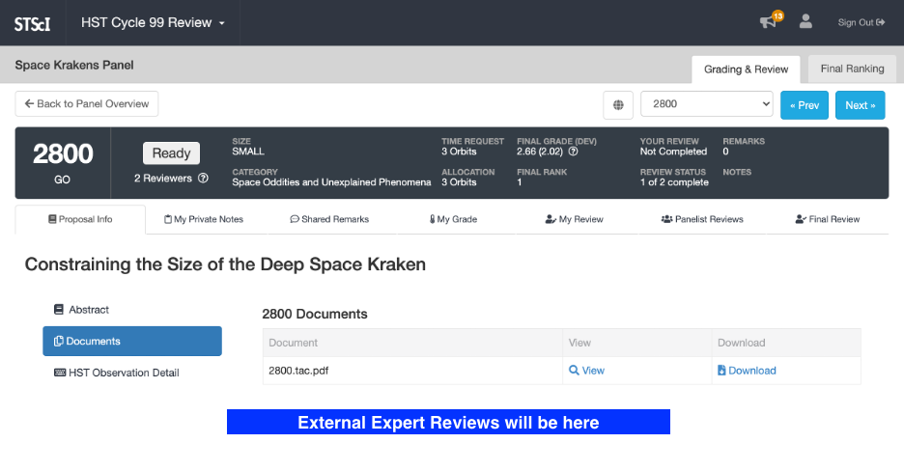Switch to the Final Ranking tab
The width and height of the screenshot is (904, 471).
[852, 69]
